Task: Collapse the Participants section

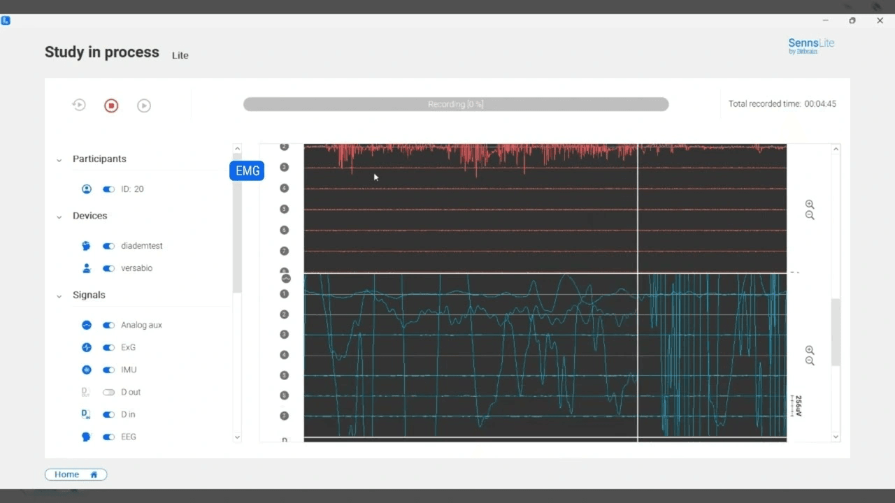Action: coord(59,160)
